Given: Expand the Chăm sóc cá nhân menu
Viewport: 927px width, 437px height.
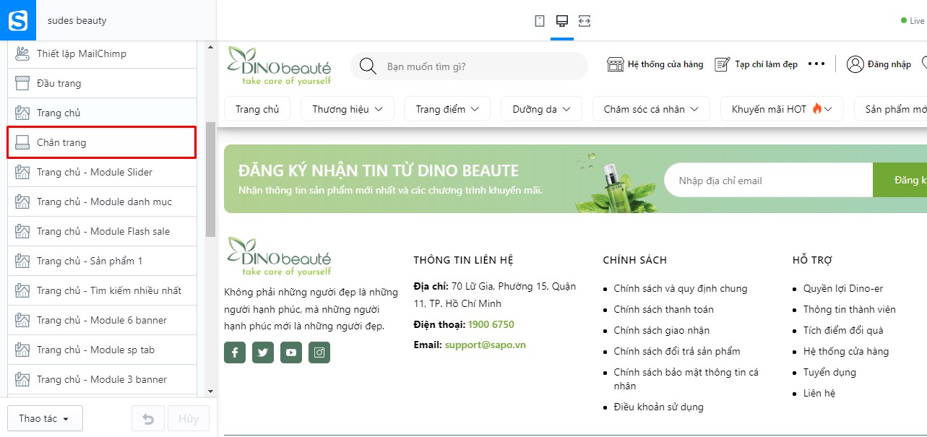Looking at the screenshot, I should coord(652,109).
